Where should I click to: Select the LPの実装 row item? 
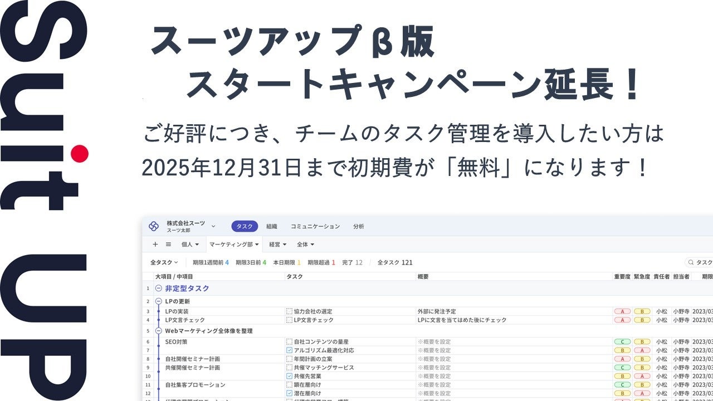point(177,311)
